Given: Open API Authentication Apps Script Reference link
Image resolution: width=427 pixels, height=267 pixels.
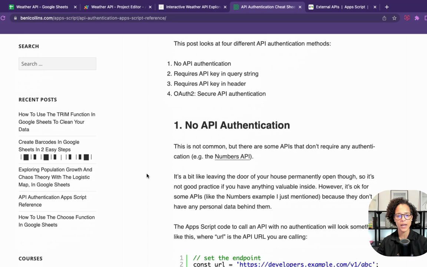Looking at the screenshot, I should (x=52, y=201).
